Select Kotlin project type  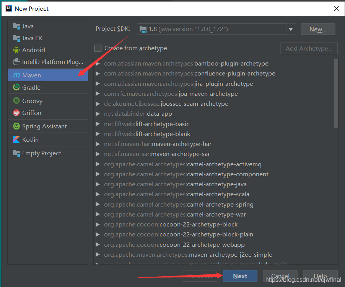(x=48, y=139)
